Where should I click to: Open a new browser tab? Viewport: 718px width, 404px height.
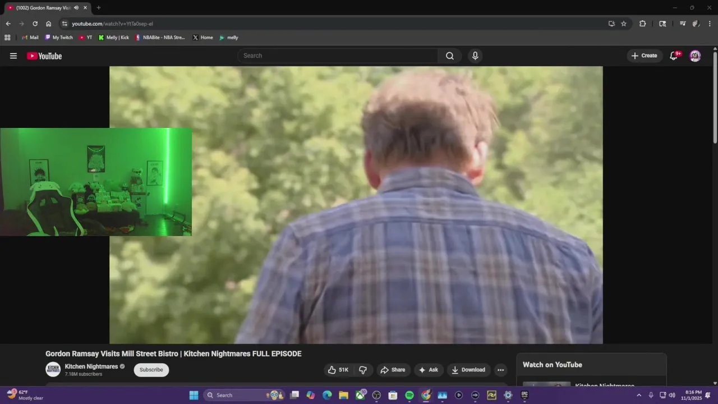tap(99, 8)
